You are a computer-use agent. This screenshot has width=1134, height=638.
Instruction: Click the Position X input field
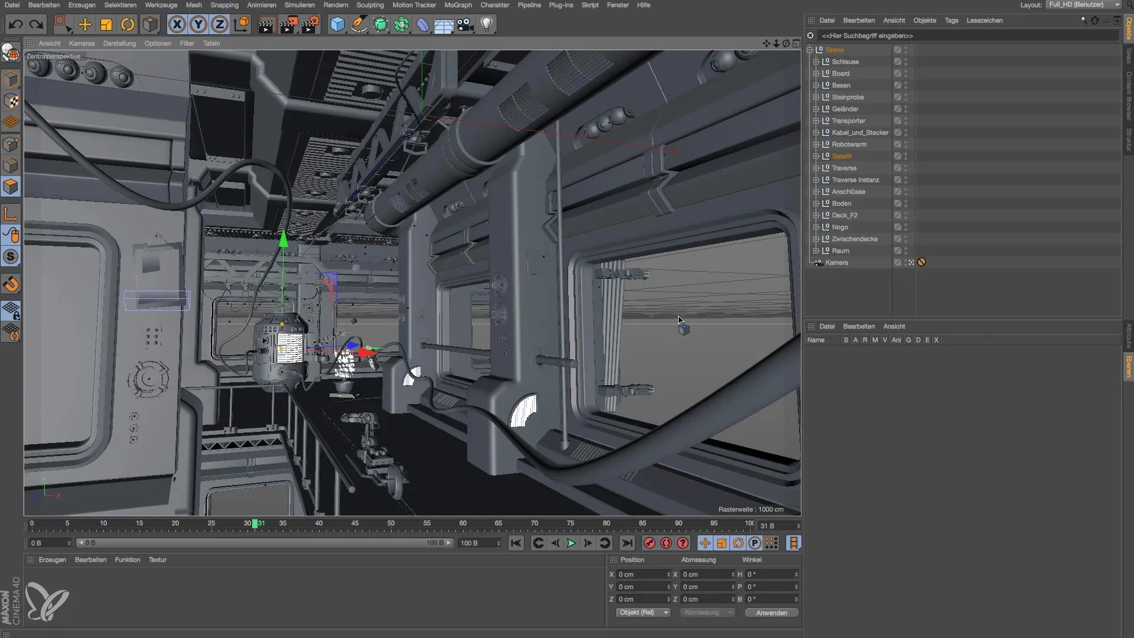(x=643, y=574)
